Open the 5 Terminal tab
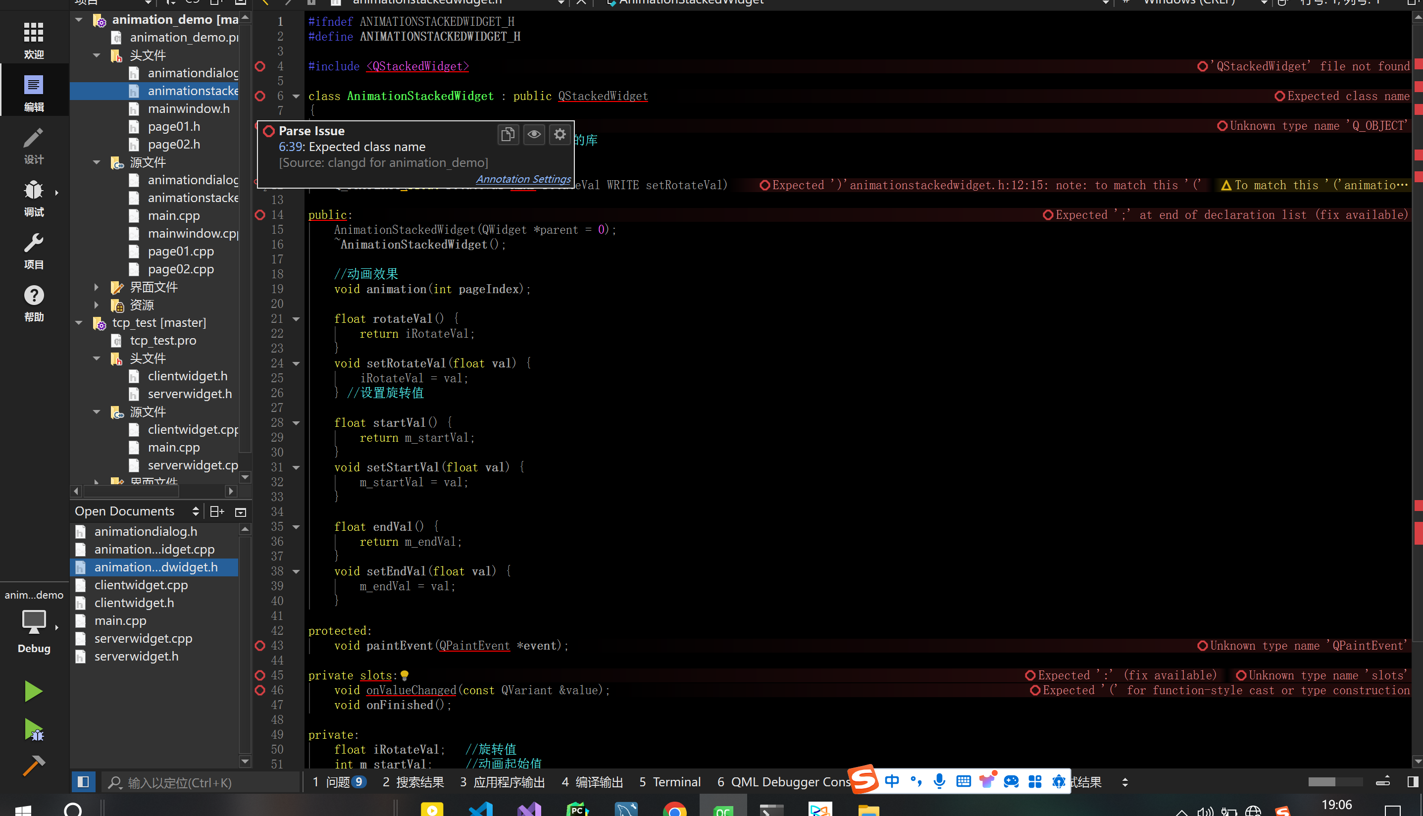This screenshot has width=1423, height=816. pos(670,782)
